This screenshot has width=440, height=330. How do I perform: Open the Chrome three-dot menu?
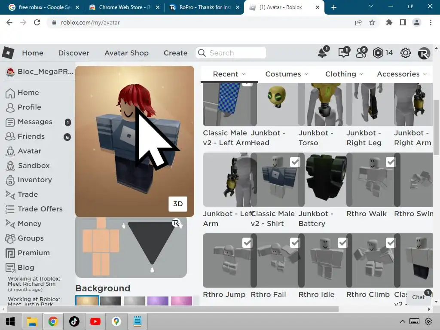(x=431, y=22)
